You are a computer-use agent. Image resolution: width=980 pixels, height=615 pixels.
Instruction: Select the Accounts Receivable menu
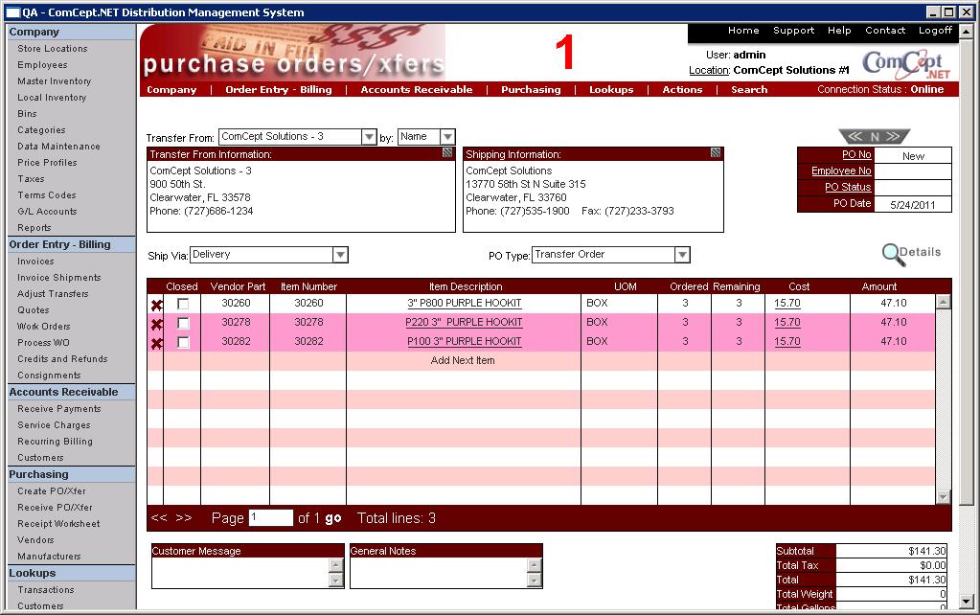point(416,90)
